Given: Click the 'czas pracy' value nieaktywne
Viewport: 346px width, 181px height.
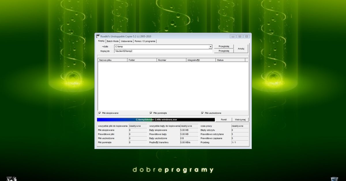Looking at the screenshot, I should [240, 126].
